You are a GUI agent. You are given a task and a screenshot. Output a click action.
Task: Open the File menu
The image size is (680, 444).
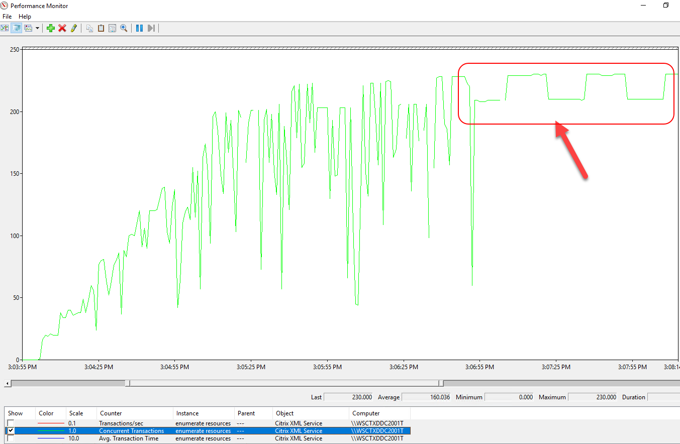(7, 17)
